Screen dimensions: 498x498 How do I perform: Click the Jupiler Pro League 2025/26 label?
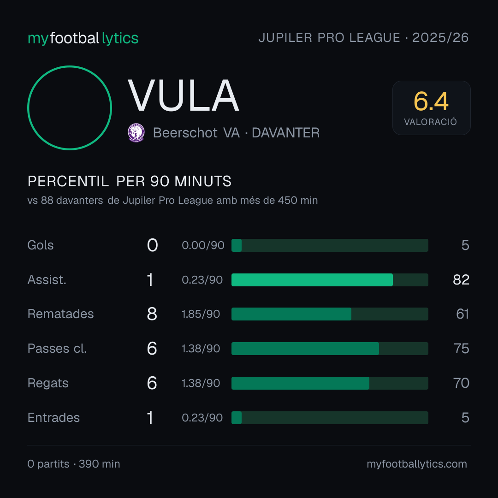click(x=363, y=38)
